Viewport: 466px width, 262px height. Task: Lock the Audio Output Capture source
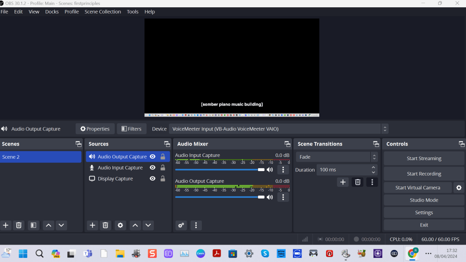coord(163,156)
